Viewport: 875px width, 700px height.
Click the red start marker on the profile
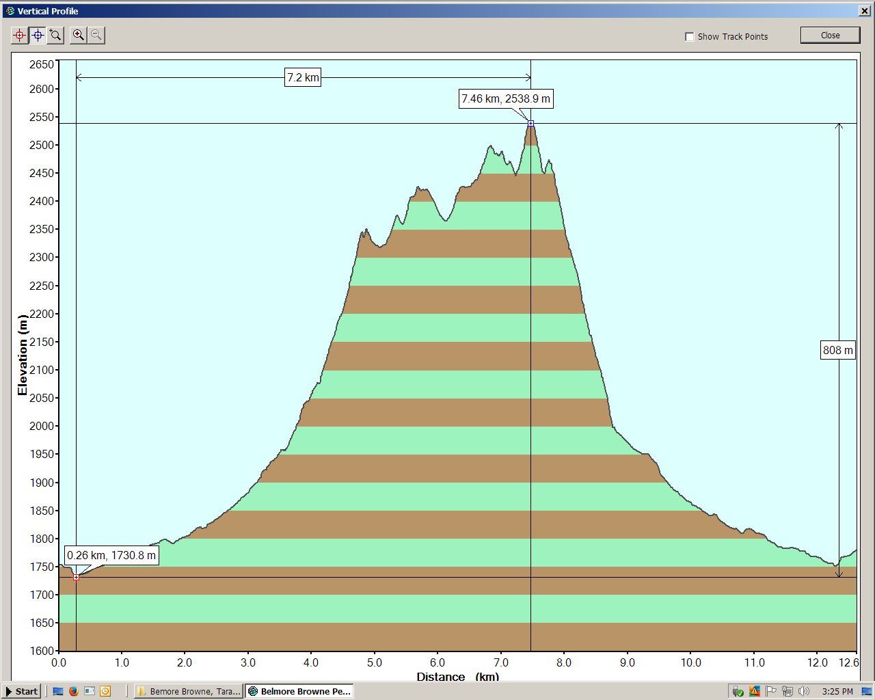(x=77, y=578)
